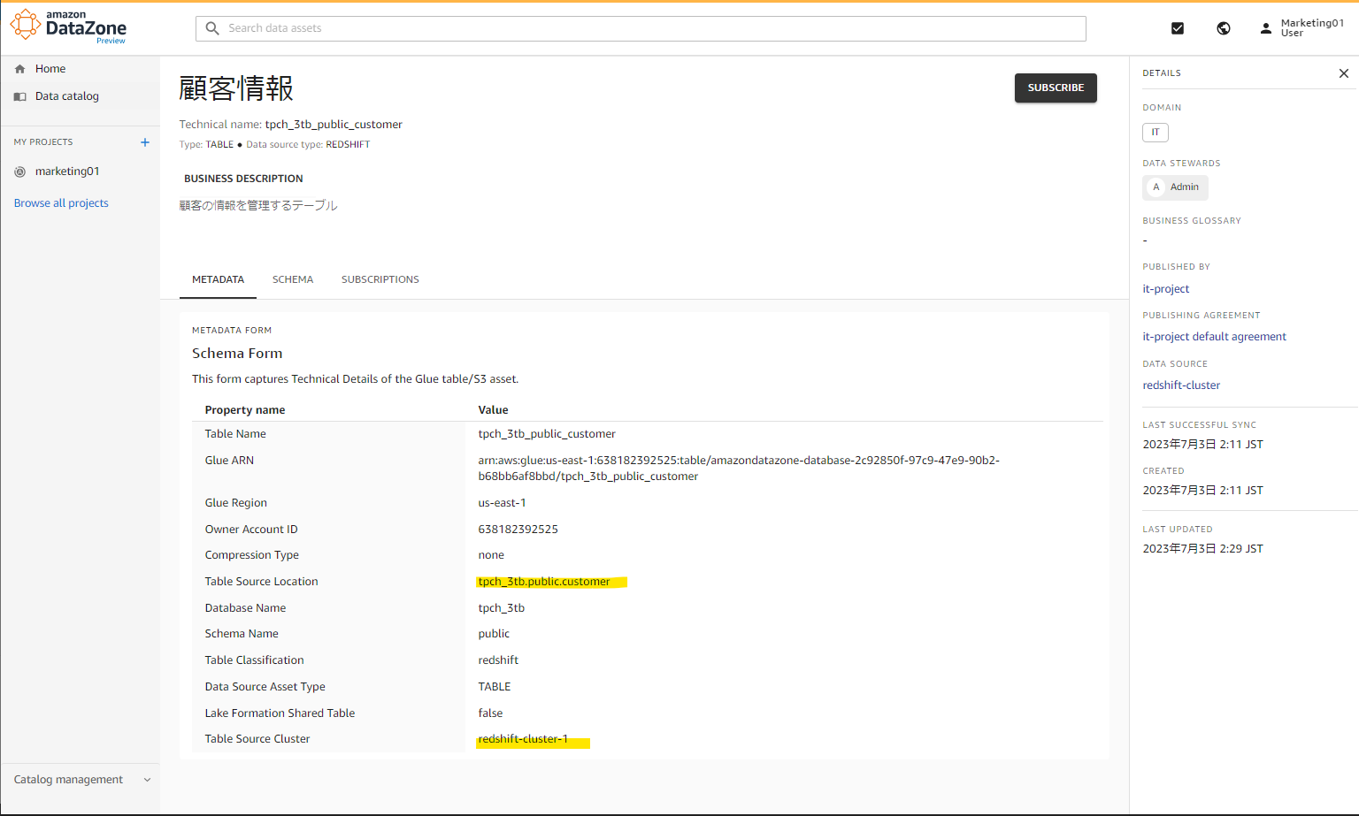Go to Home in sidebar

(x=50, y=69)
